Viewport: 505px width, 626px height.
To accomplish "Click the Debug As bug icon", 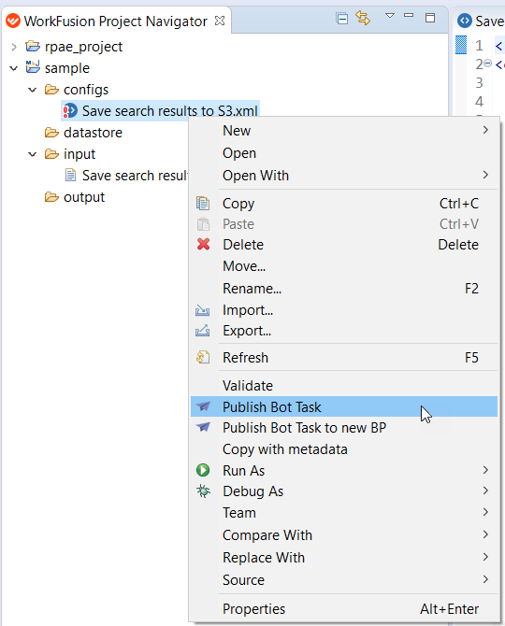I will click(x=203, y=491).
